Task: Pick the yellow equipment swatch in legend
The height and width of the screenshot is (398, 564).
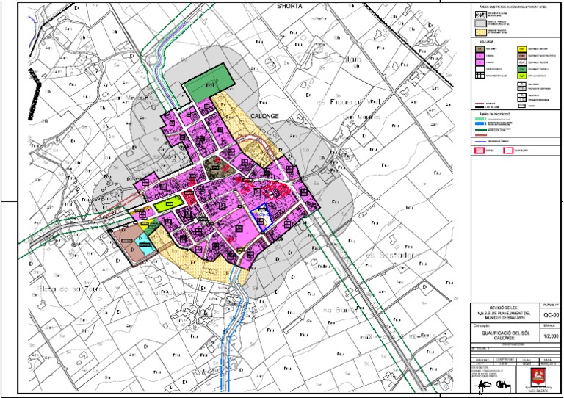Action: (522, 49)
